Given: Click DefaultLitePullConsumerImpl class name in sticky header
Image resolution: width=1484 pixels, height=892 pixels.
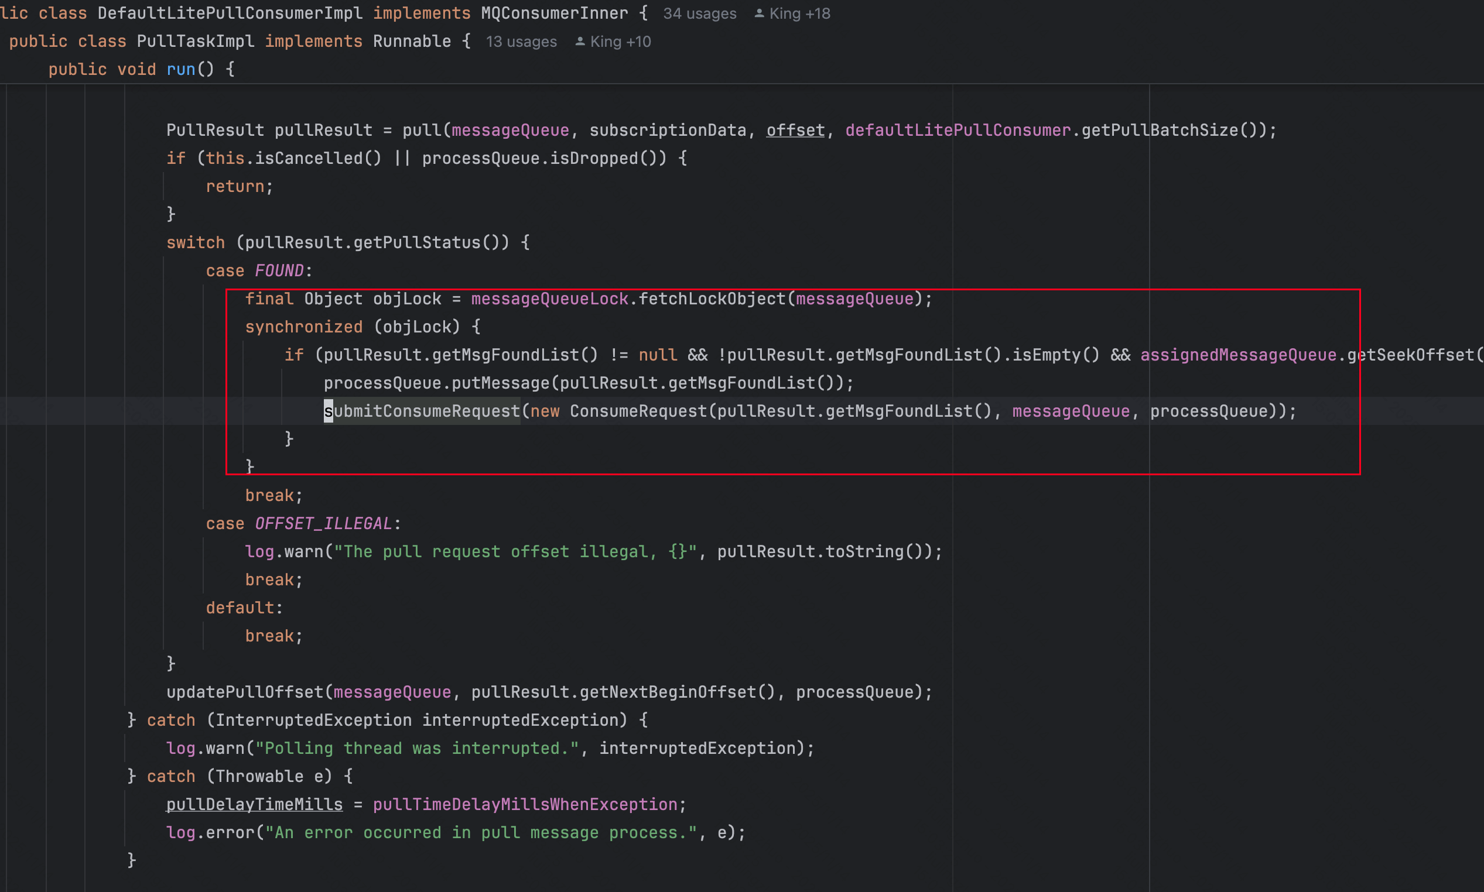Looking at the screenshot, I should (230, 13).
